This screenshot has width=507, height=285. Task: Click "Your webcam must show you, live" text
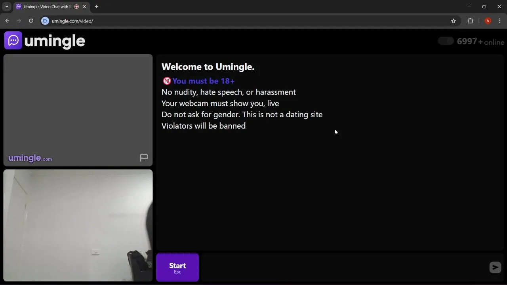coord(220,103)
